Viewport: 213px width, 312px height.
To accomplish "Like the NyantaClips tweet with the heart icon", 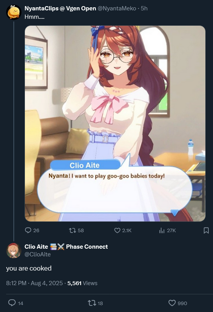I will [x=117, y=230].
